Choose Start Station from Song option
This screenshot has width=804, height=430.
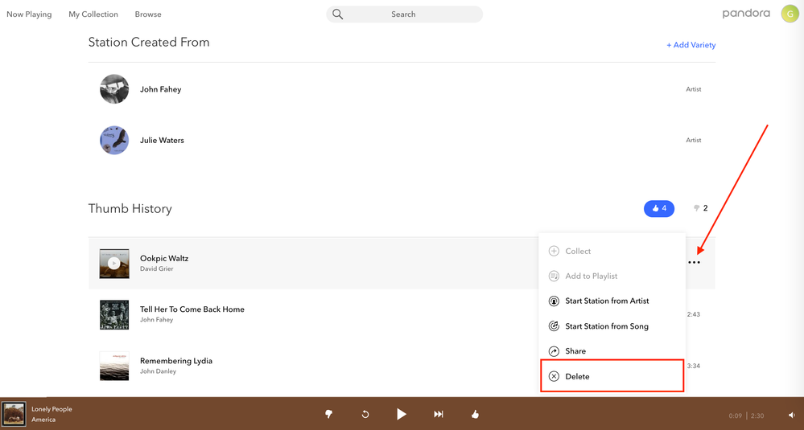pyautogui.click(x=606, y=326)
